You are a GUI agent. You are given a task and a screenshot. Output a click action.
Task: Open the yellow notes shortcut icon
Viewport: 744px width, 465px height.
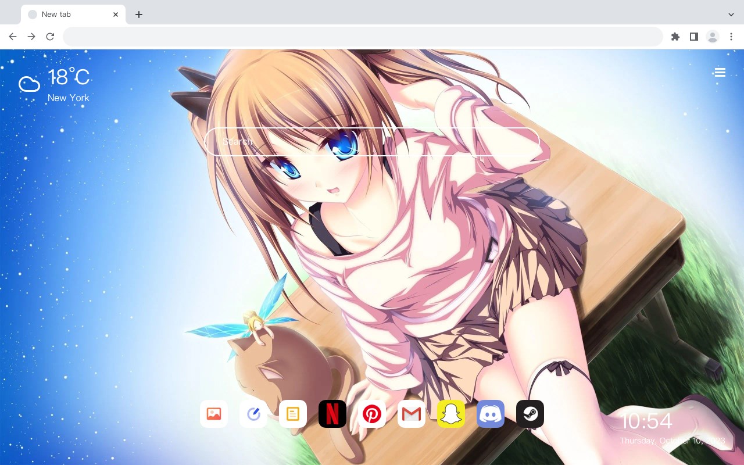[293, 414]
